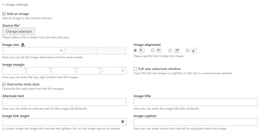Click the Change selection button
The image size is (260, 133).
pos(19,31)
